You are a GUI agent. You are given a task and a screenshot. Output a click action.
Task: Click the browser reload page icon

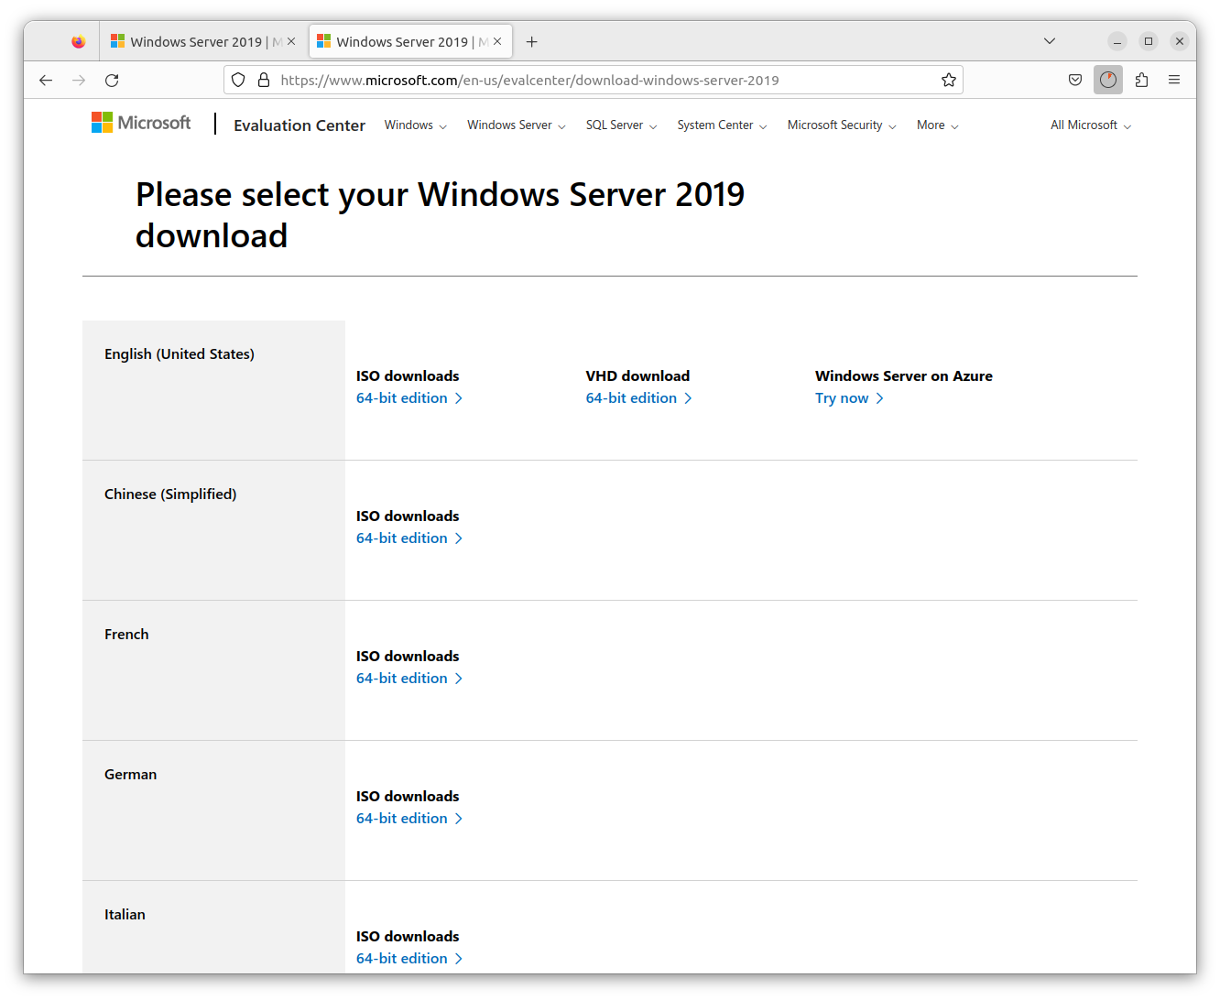click(112, 81)
